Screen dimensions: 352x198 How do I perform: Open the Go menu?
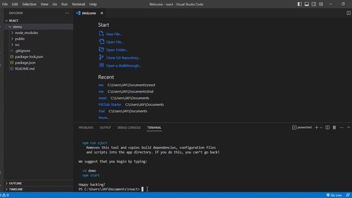pos(55,4)
